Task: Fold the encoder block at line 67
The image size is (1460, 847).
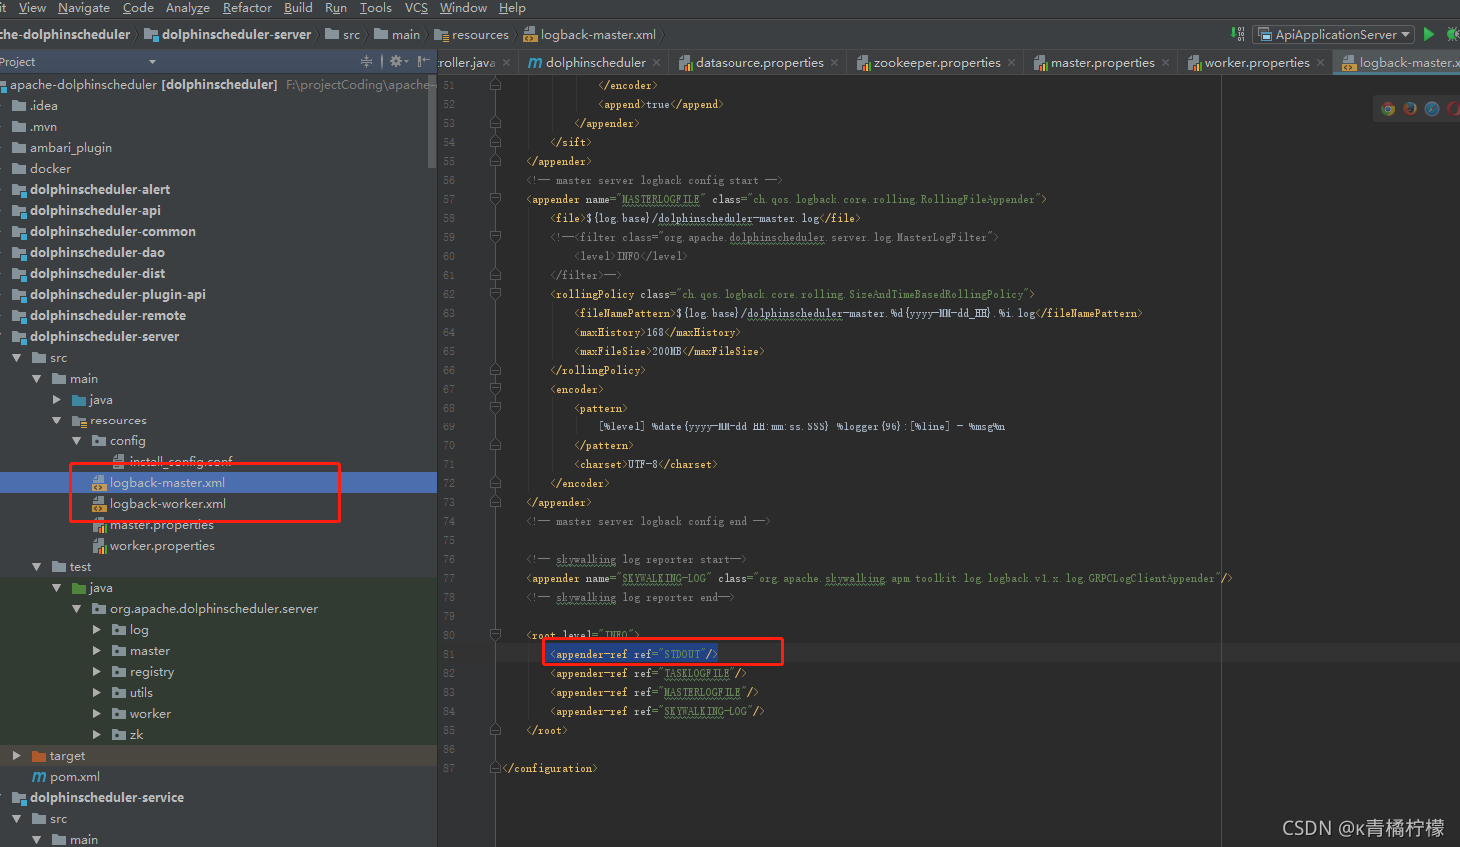Action: [495, 389]
